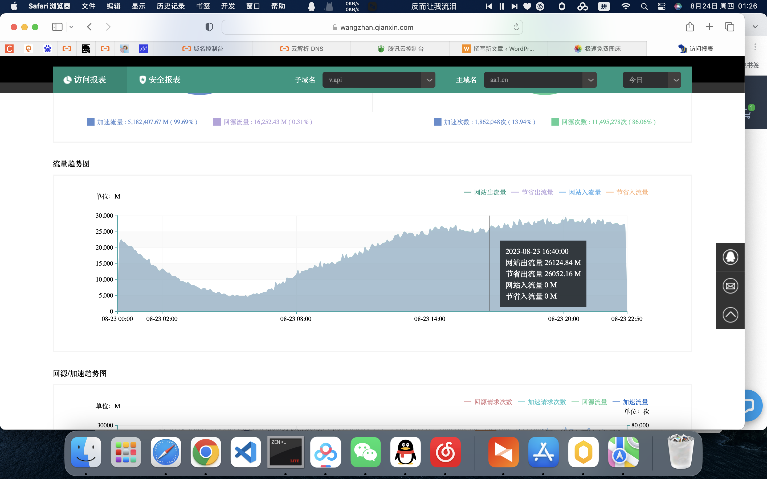Go back to previous page
Image resolution: width=767 pixels, height=479 pixels.
pyautogui.click(x=89, y=27)
